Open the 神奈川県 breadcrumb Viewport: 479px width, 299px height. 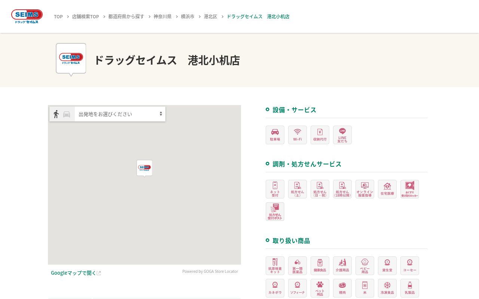click(x=162, y=16)
